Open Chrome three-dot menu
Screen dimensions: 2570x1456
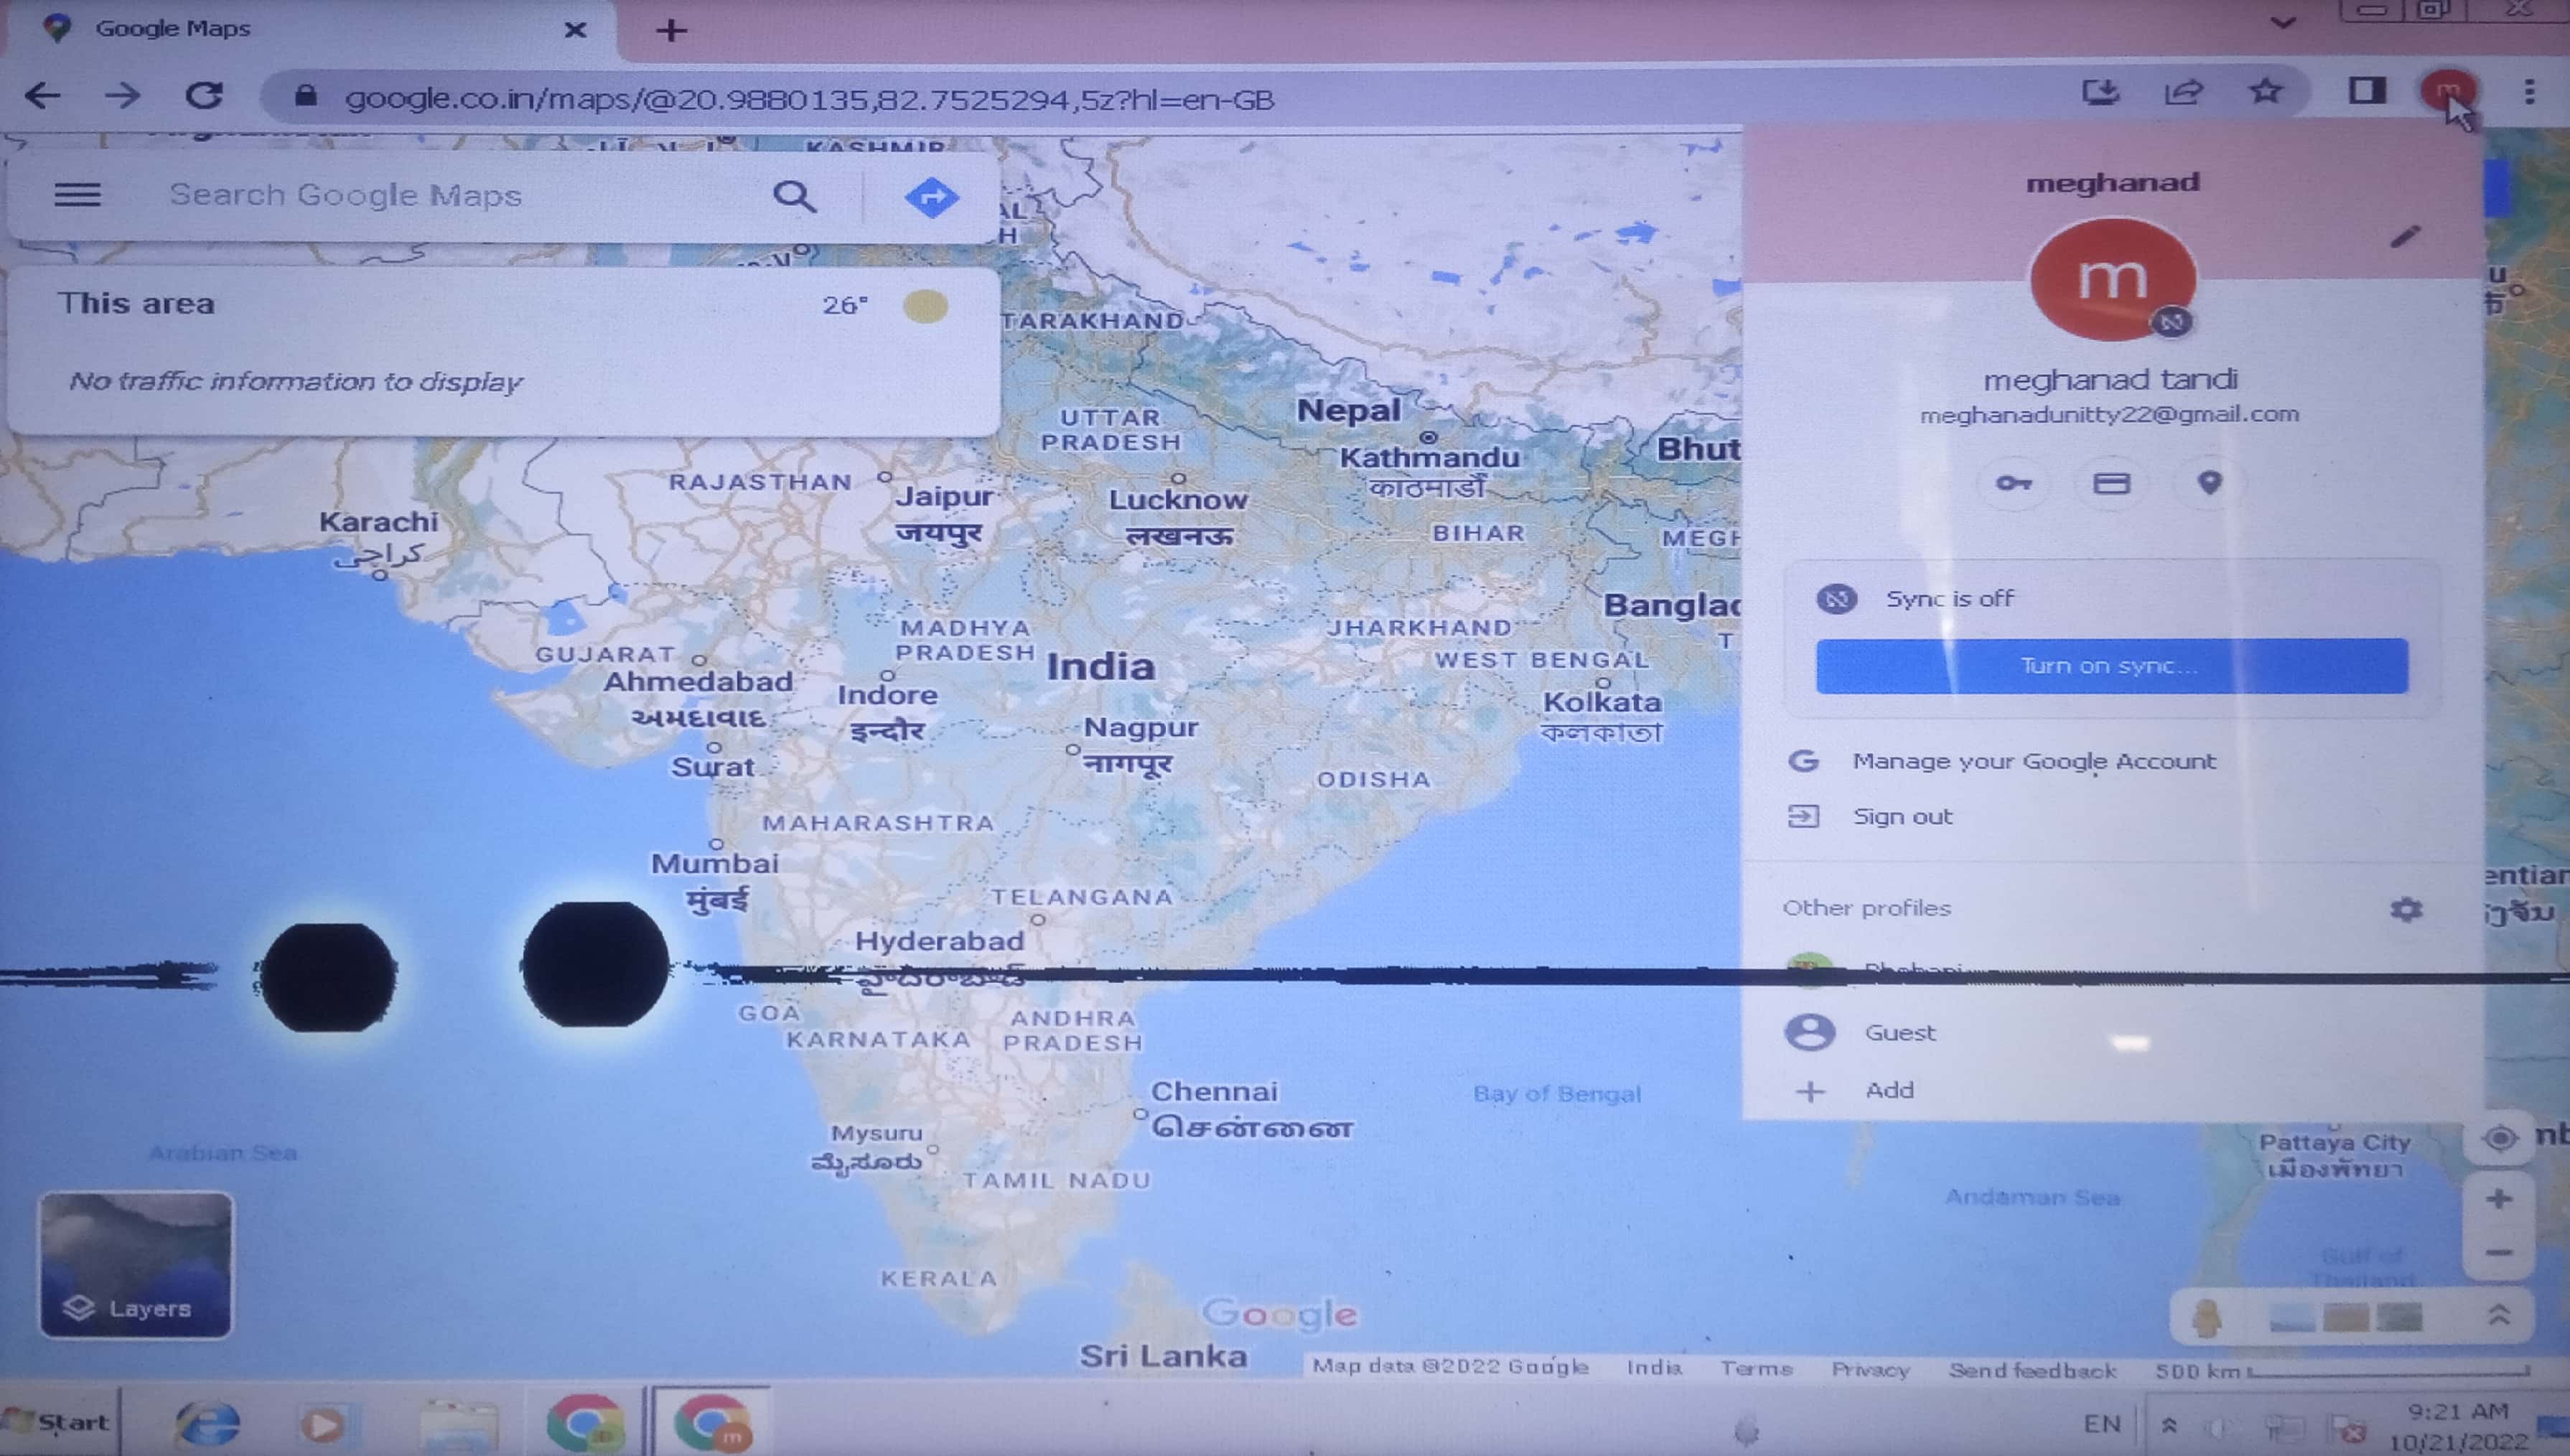(2529, 92)
